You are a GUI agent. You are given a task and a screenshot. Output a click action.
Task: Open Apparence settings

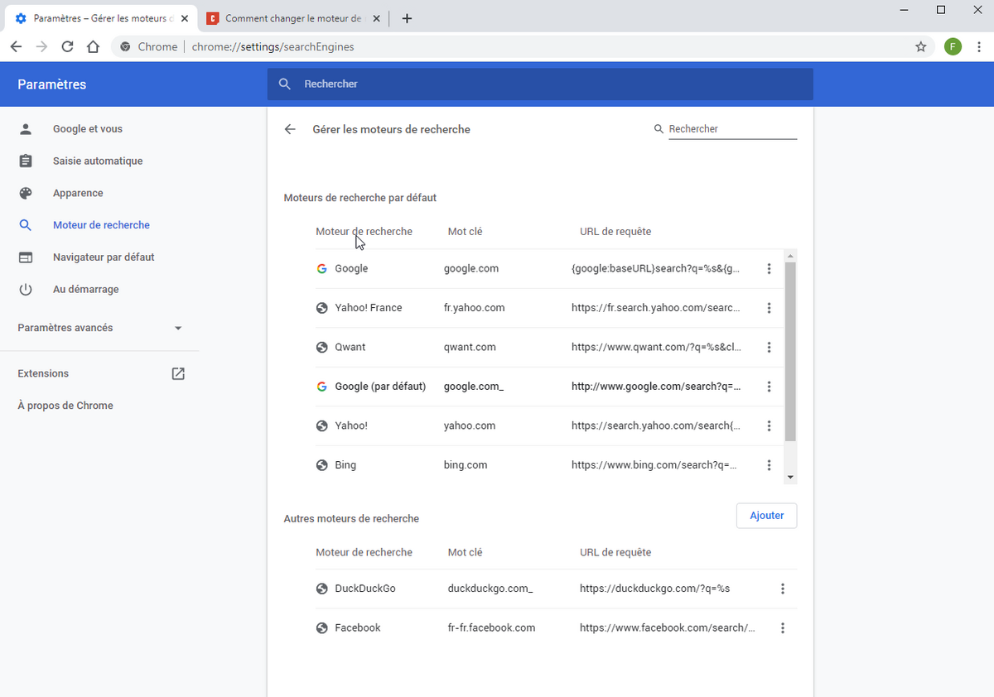pos(78,193)
